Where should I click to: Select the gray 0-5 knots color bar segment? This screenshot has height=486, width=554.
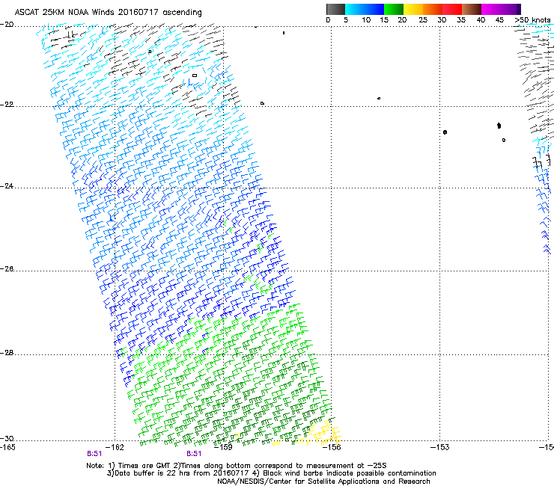335,9
